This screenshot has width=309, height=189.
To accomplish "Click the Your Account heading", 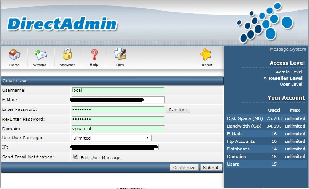I will [x=286, y=98].
